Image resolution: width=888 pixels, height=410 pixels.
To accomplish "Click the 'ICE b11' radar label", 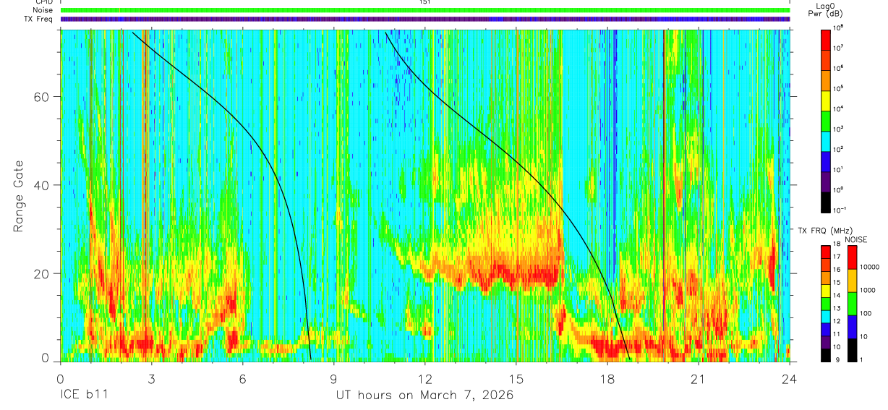I will 82,396.
